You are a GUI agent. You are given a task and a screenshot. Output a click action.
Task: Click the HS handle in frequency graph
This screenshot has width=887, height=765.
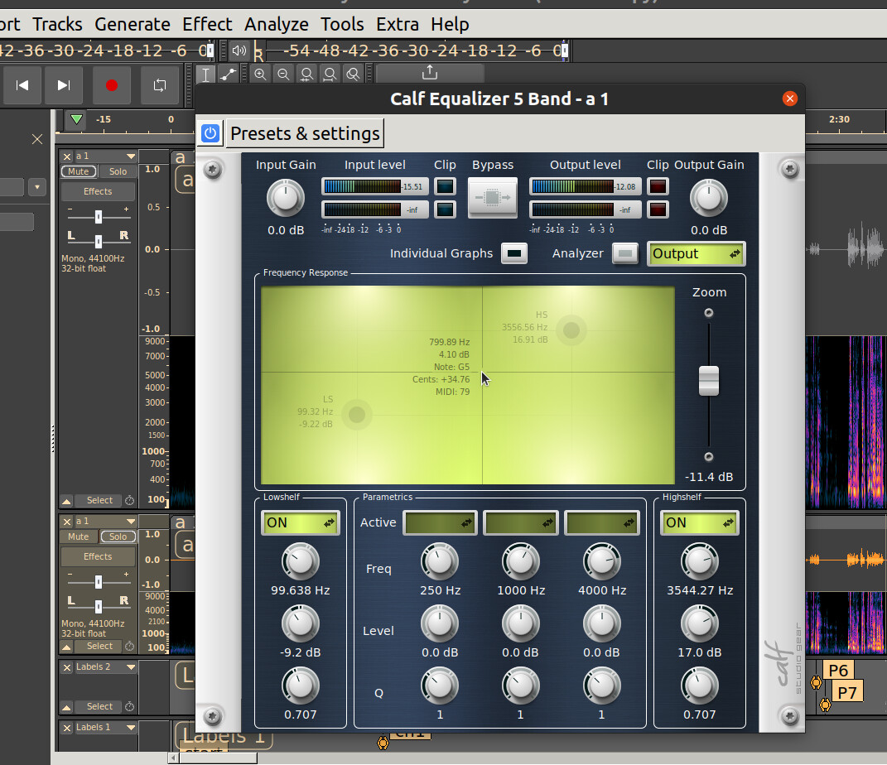[x=571, y=330]
